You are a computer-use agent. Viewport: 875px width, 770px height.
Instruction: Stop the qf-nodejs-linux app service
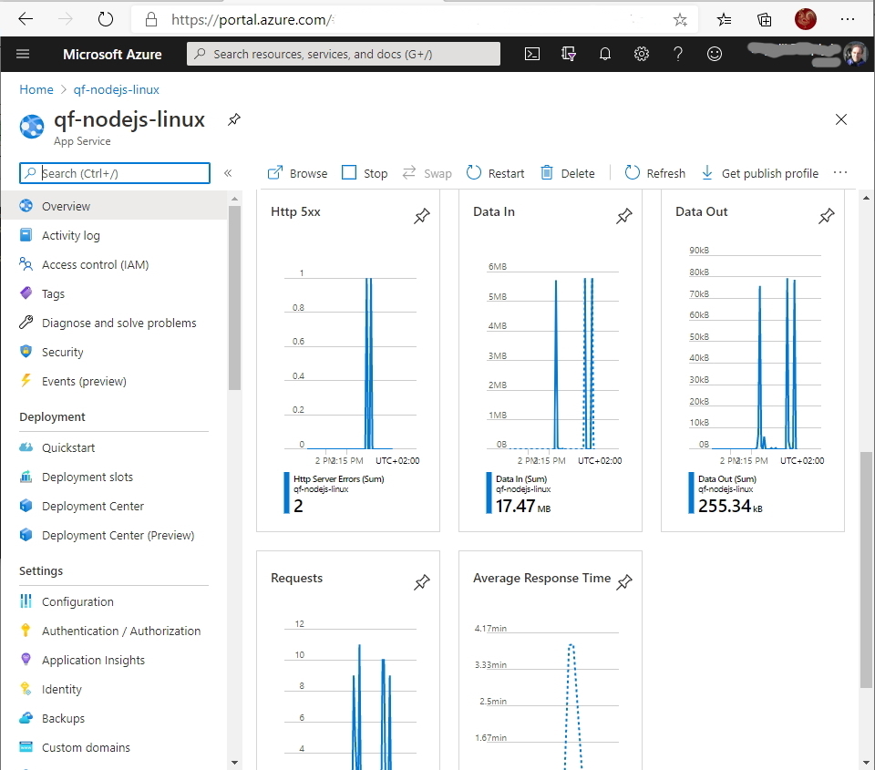(365, 172)
